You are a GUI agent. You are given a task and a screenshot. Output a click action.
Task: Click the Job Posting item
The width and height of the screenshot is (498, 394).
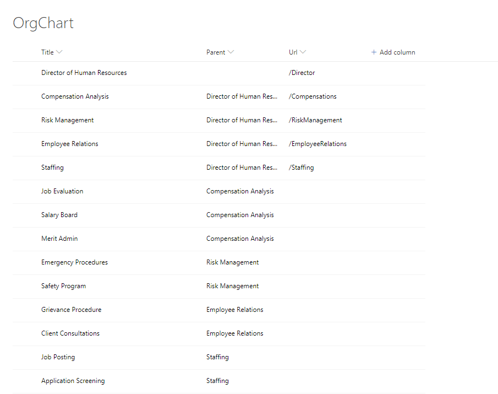[x=58, y=357]
